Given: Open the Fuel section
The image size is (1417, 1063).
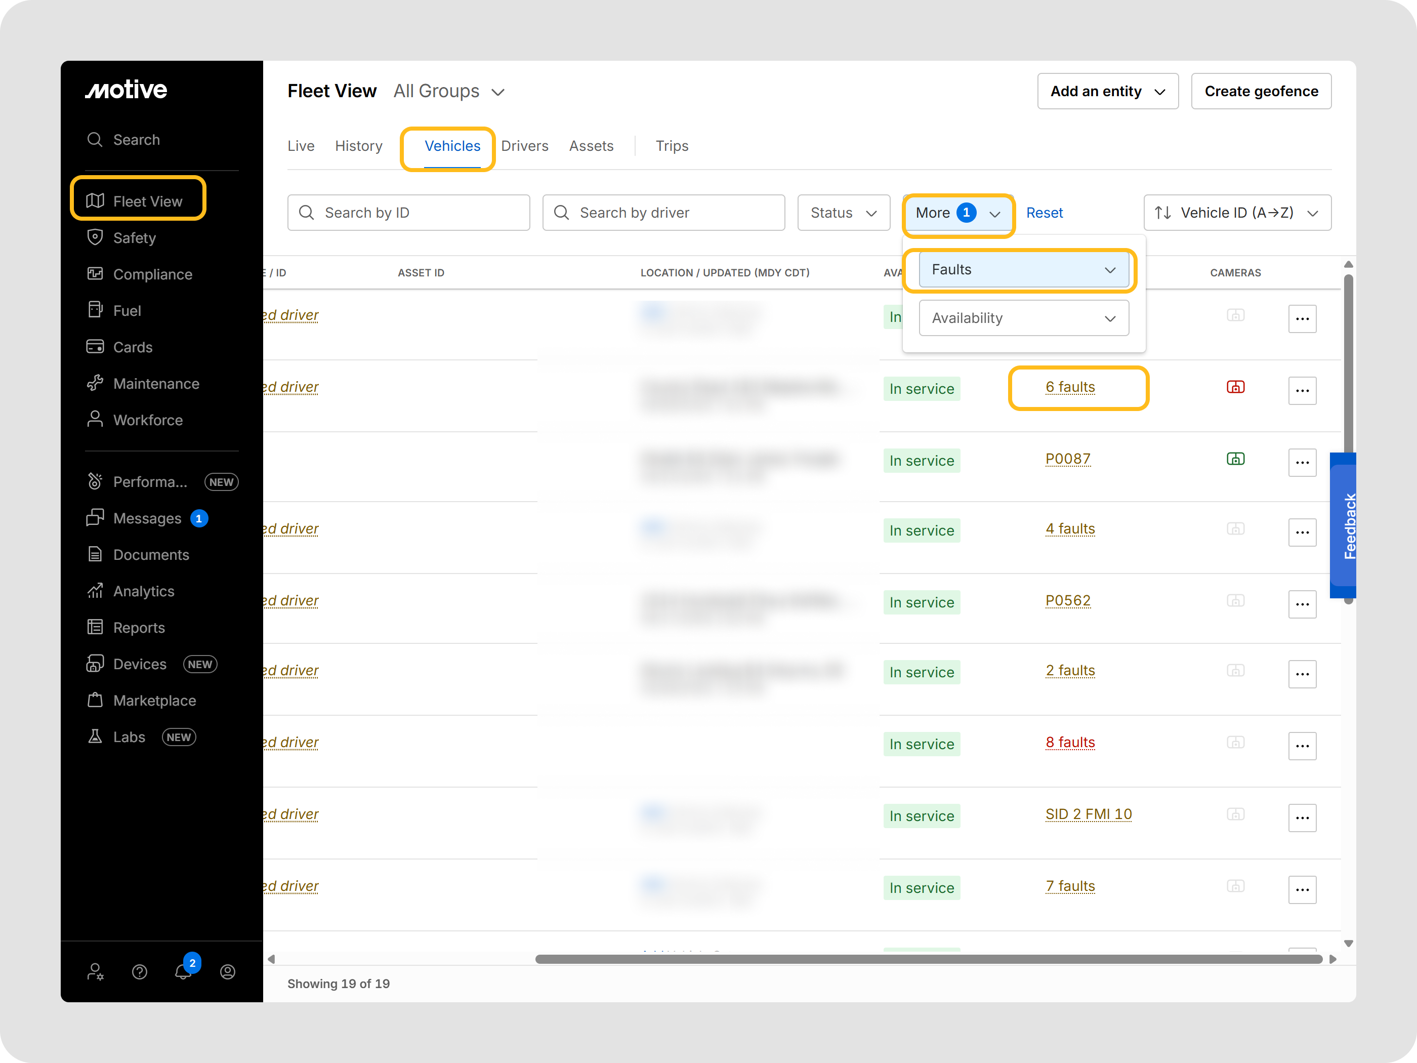Looking at the screenshot, I should [114, 311].
